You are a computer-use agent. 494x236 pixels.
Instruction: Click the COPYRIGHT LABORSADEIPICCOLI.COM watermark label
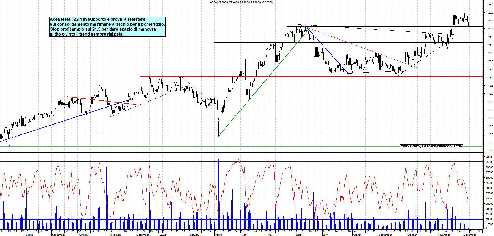click(432, 146)
